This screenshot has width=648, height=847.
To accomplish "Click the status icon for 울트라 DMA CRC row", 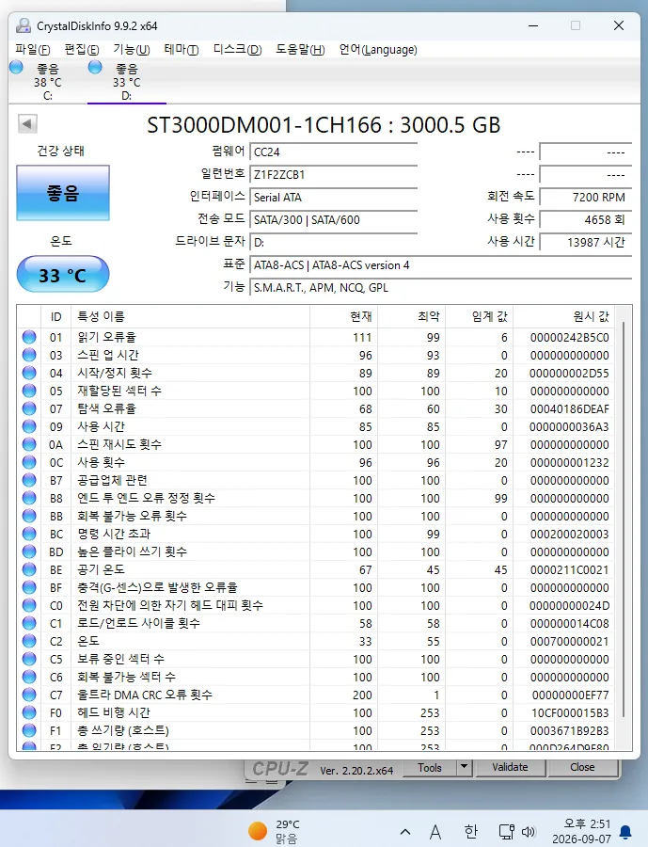I will (29, 695).
